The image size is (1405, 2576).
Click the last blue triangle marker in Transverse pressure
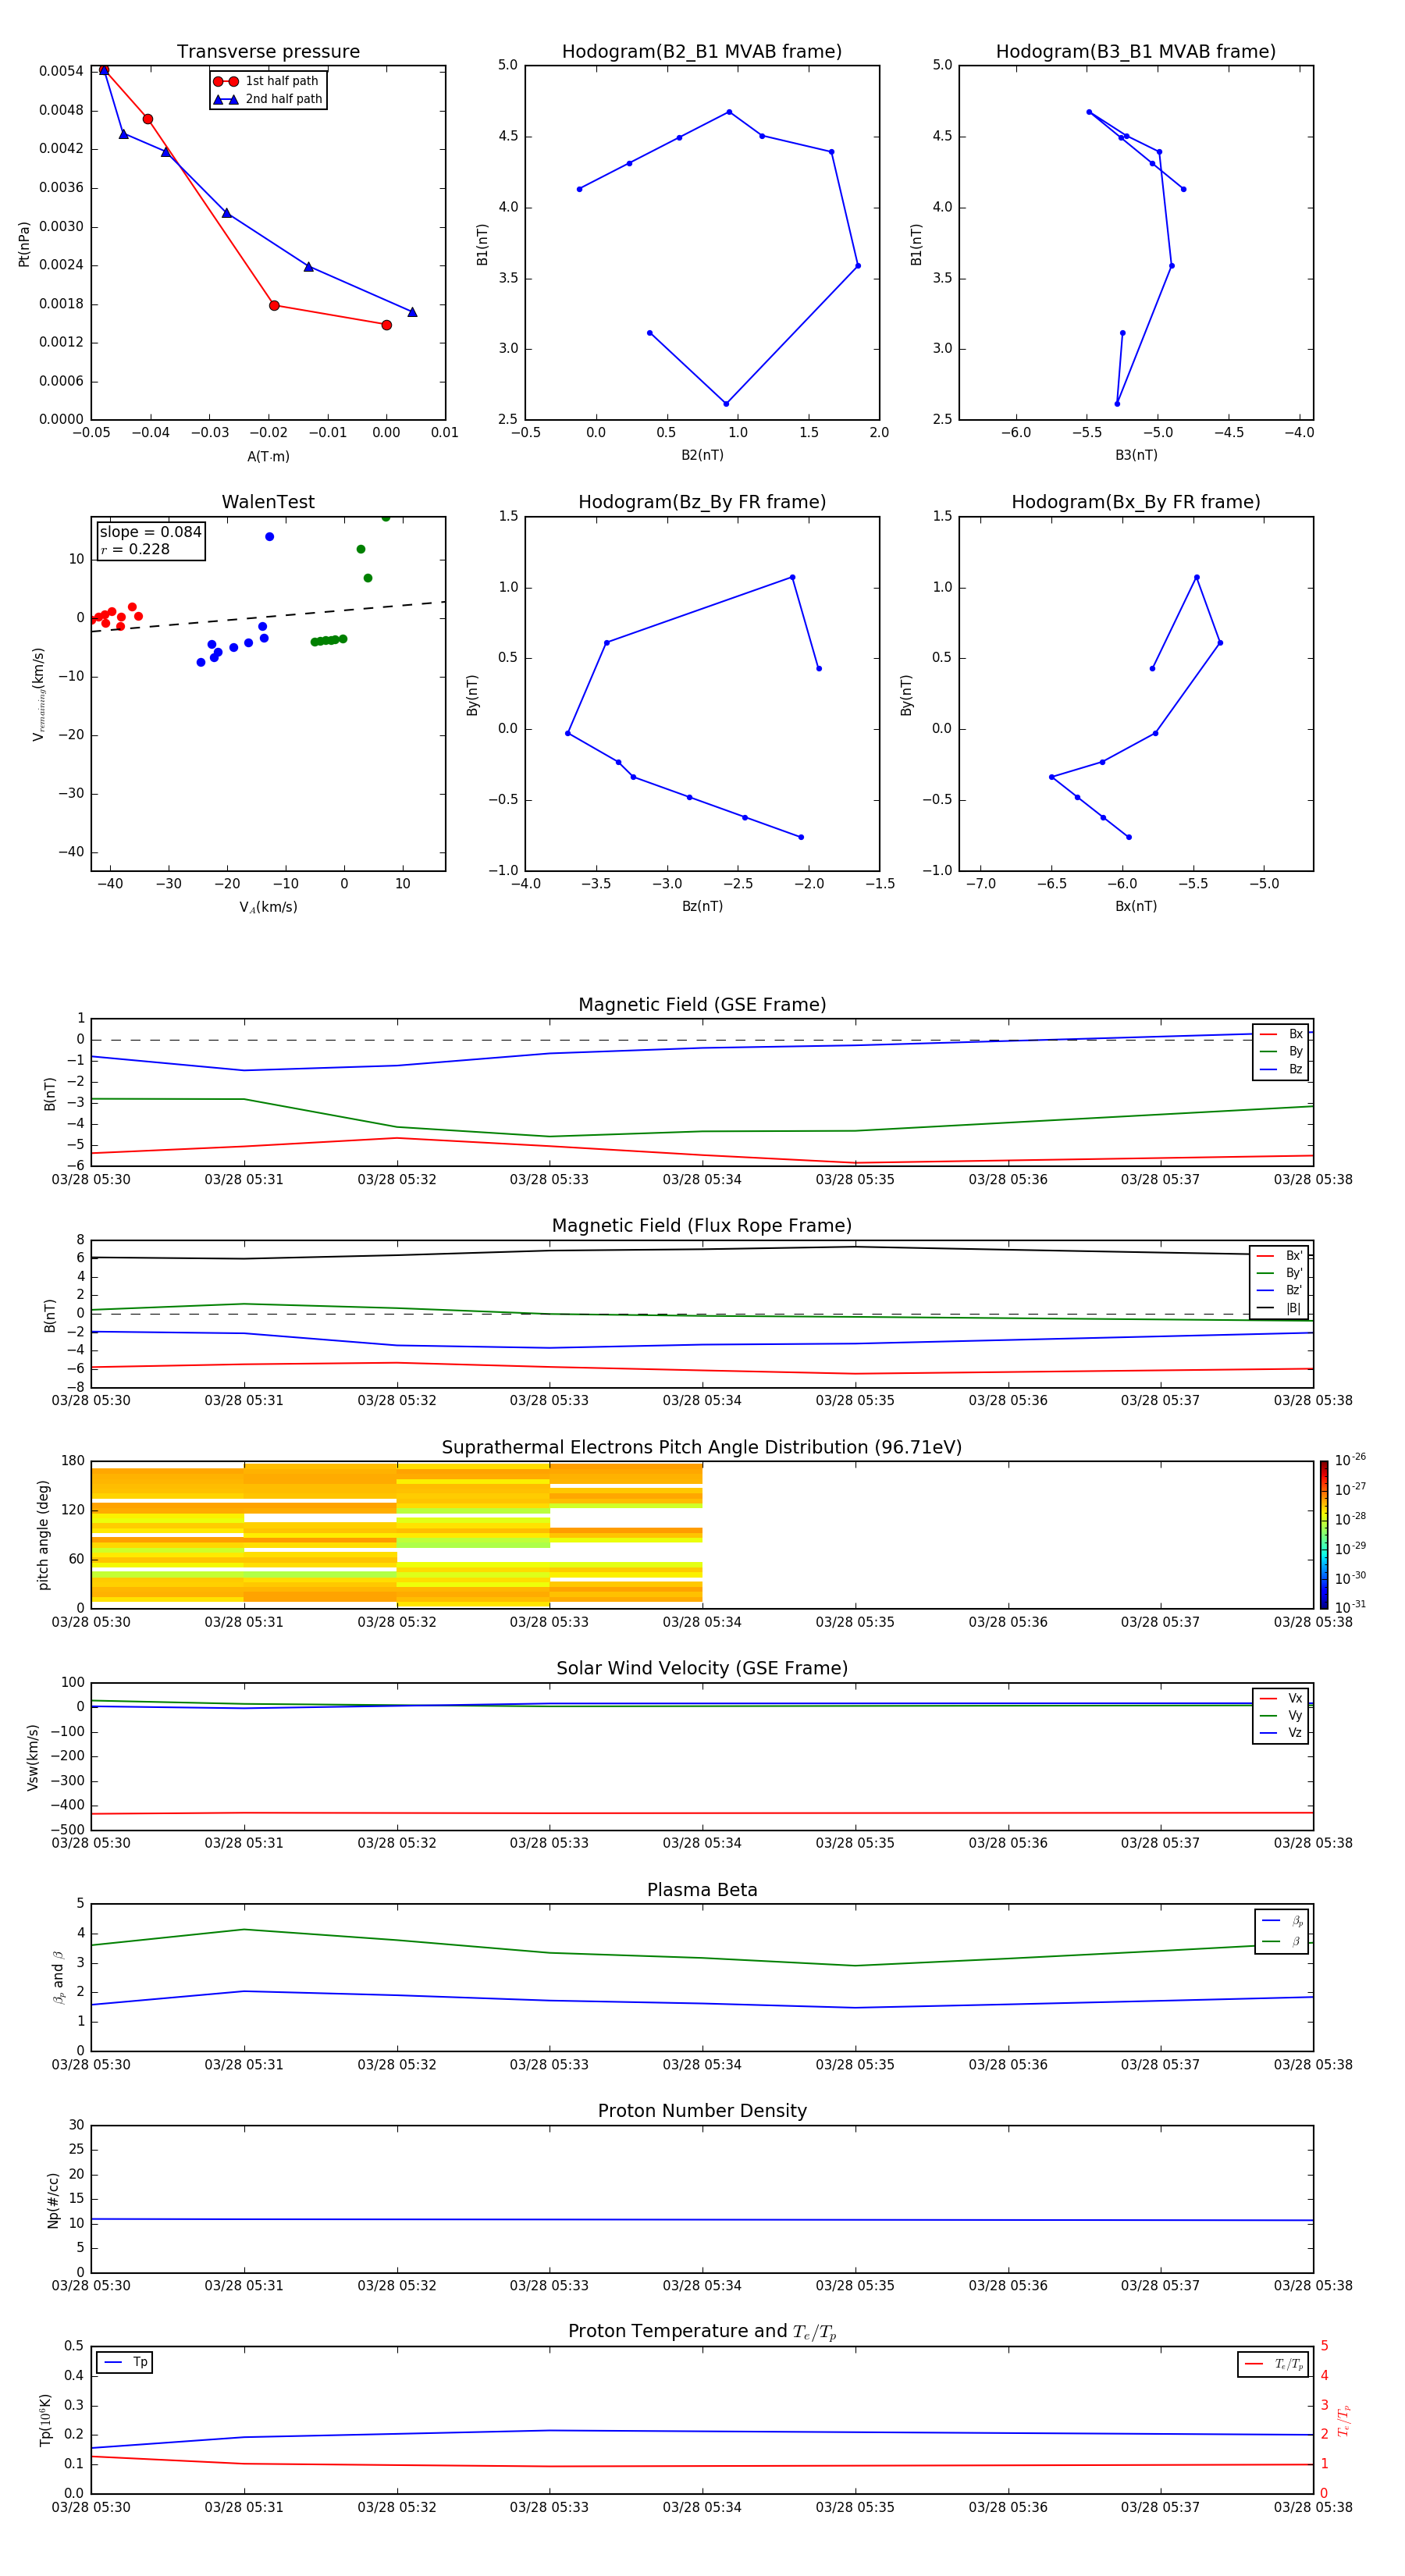coord(412,312)
